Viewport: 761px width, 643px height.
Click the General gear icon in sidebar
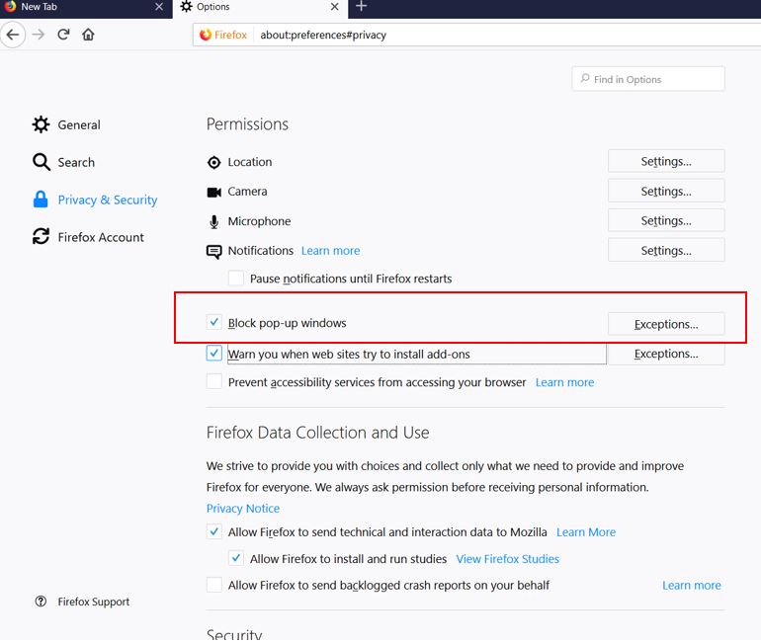click(41, 124)
